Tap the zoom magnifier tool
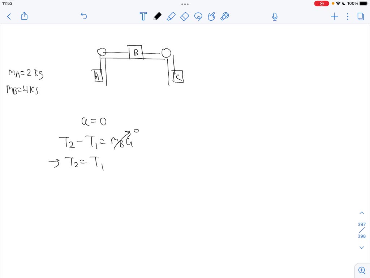The image size is (370, 278). 362,270
